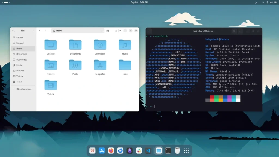Screen dimensions: 279x157
Task: Show all applications grid from the dock
Action: coord(186,150)
